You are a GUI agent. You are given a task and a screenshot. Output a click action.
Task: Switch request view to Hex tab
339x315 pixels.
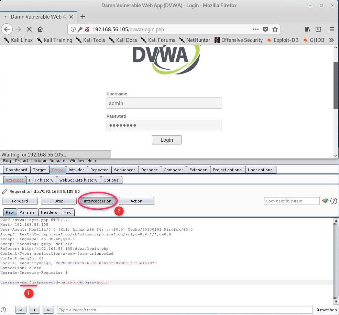(67, 212)
